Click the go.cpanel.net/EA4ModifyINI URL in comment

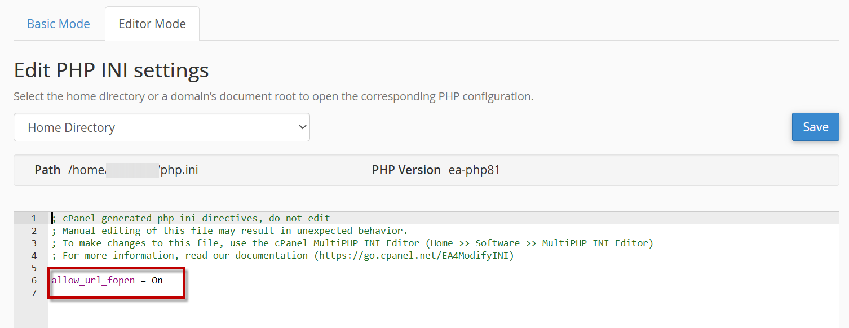414,255
